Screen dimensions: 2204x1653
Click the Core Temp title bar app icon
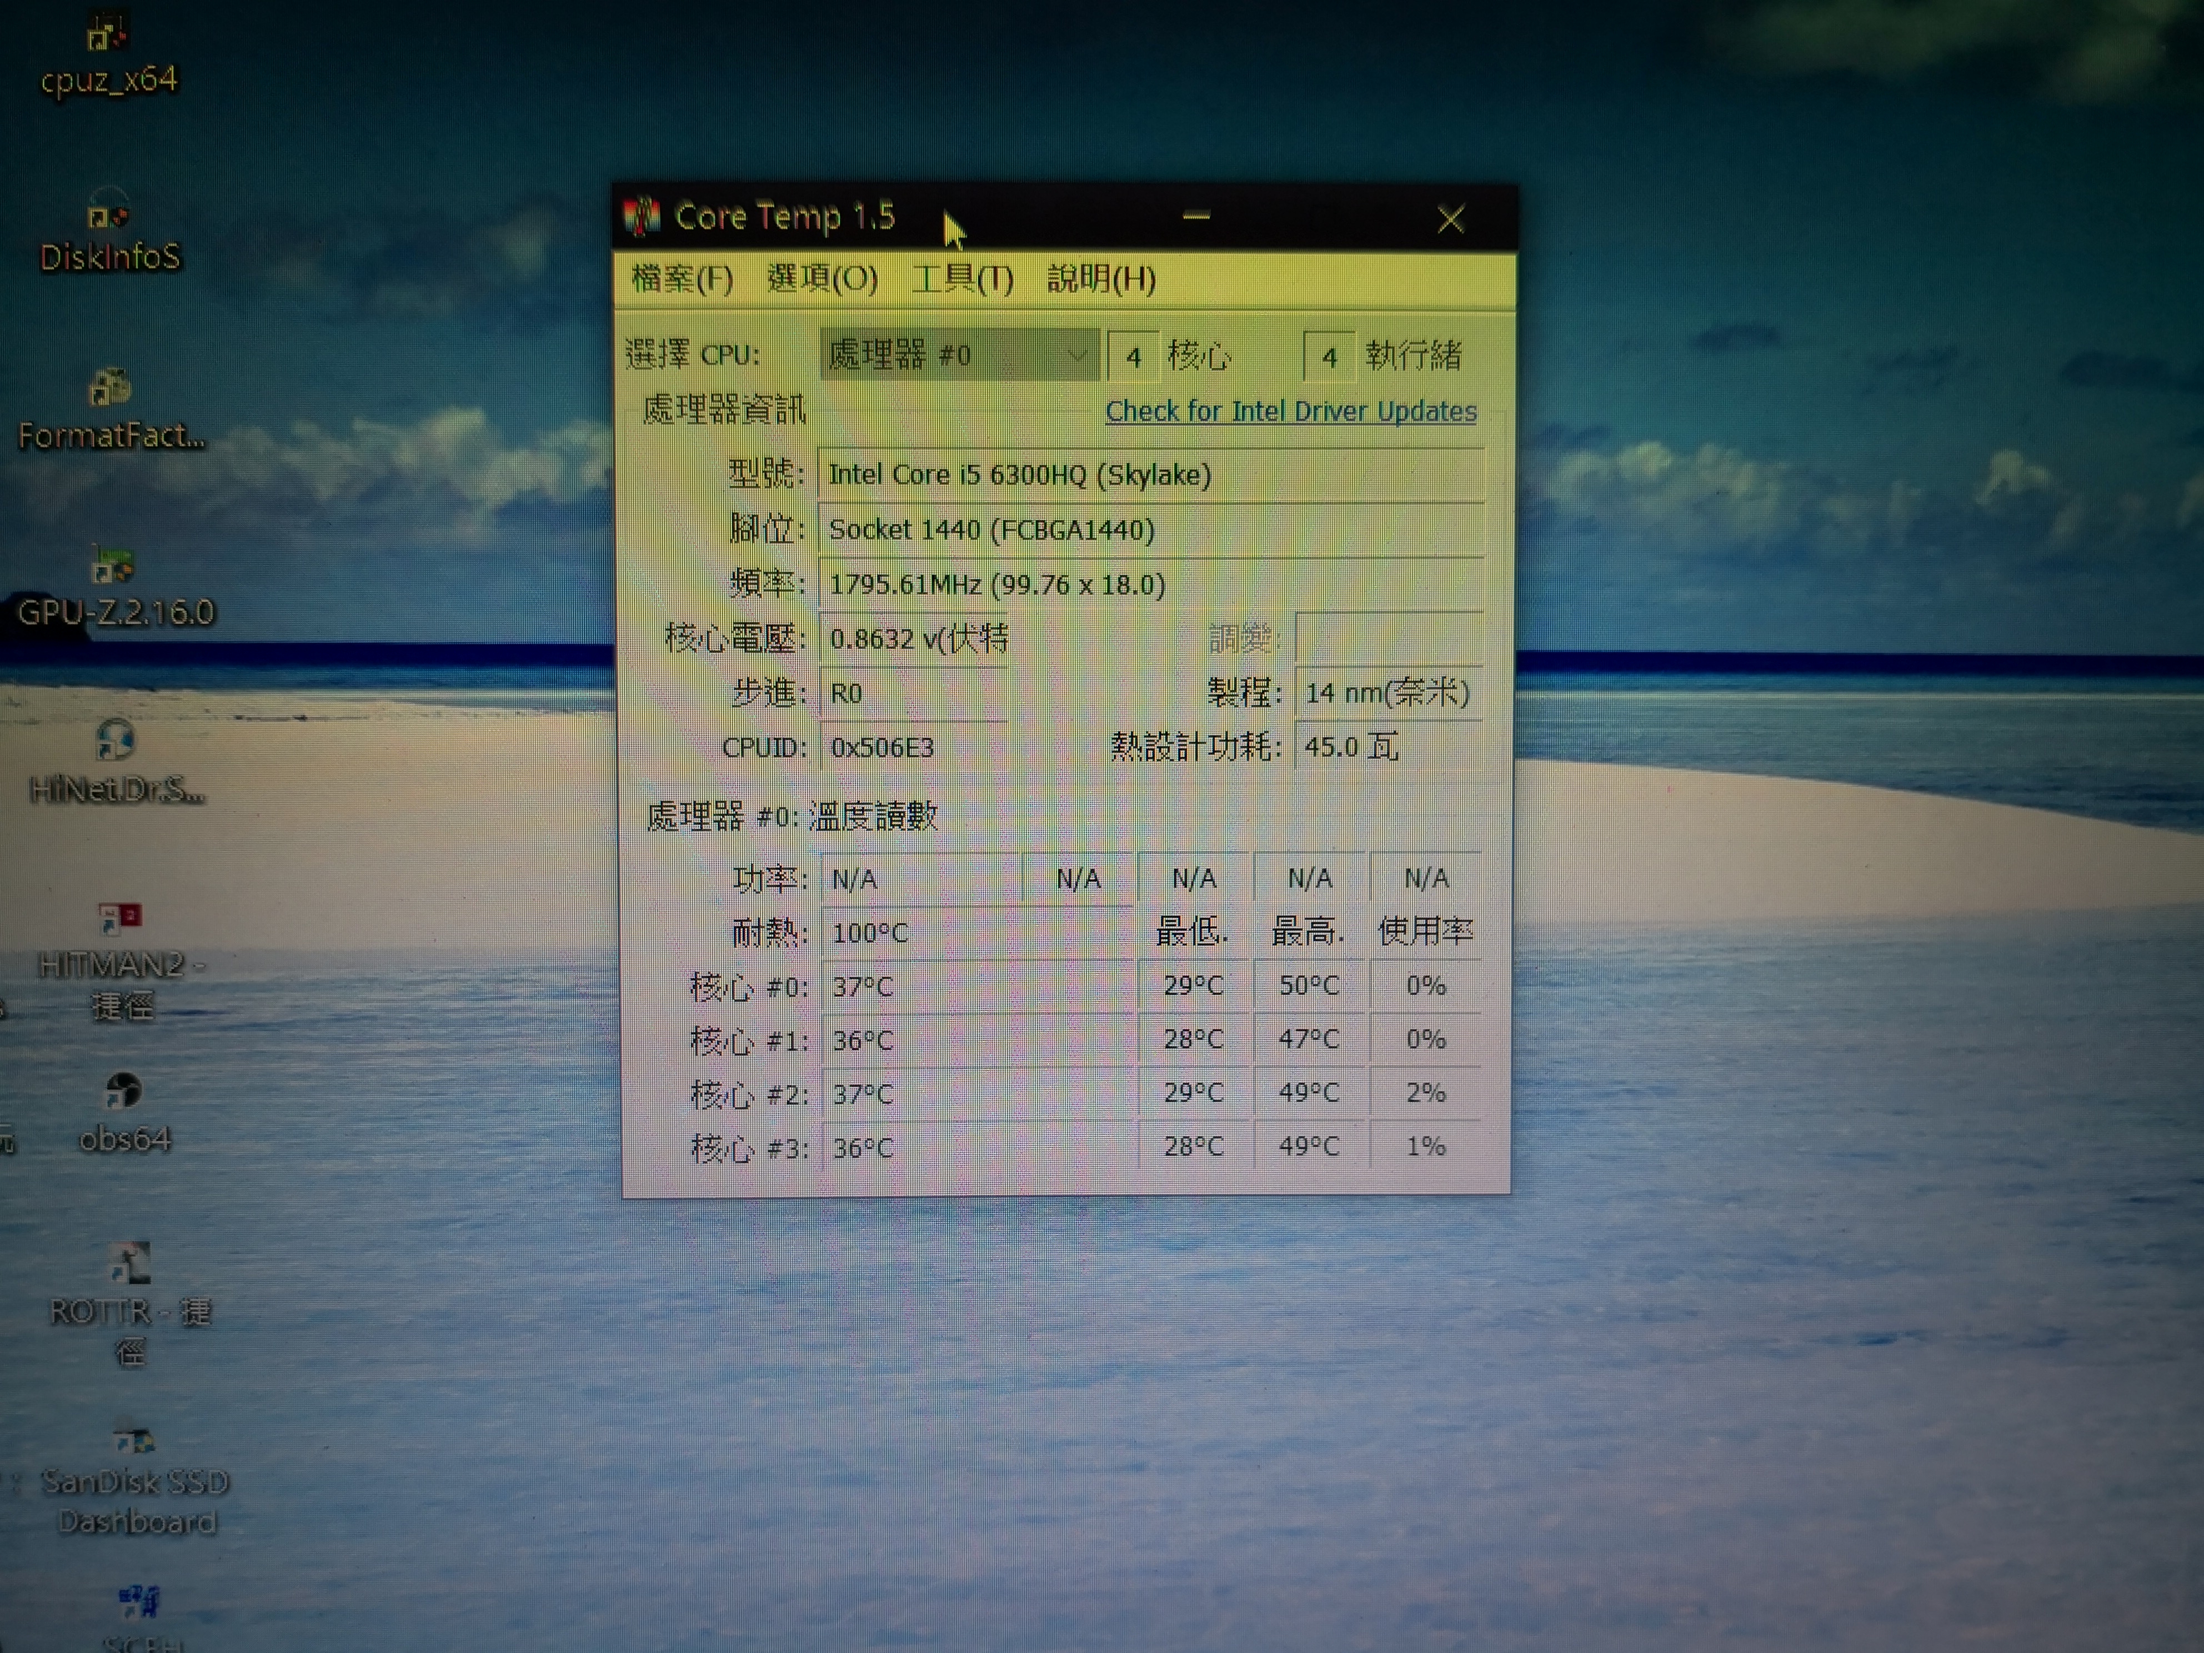[x=643, y=216]
